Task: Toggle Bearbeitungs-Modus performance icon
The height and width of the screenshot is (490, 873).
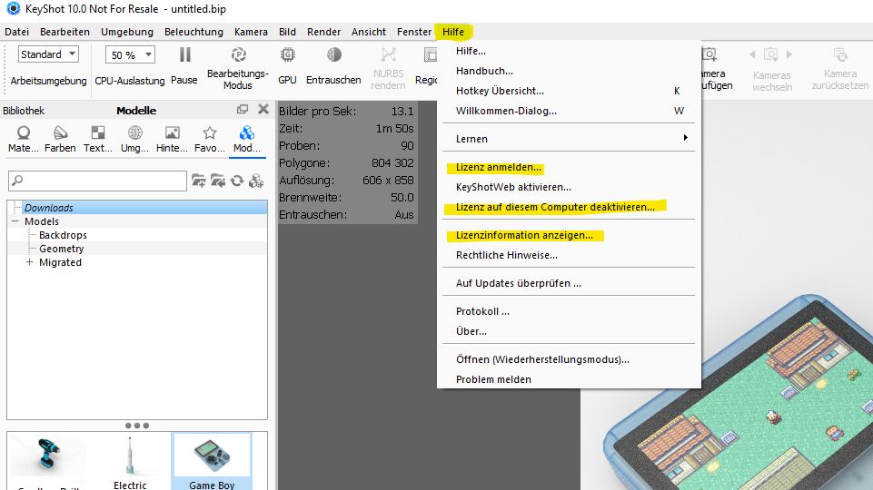Action: point(238,54)
